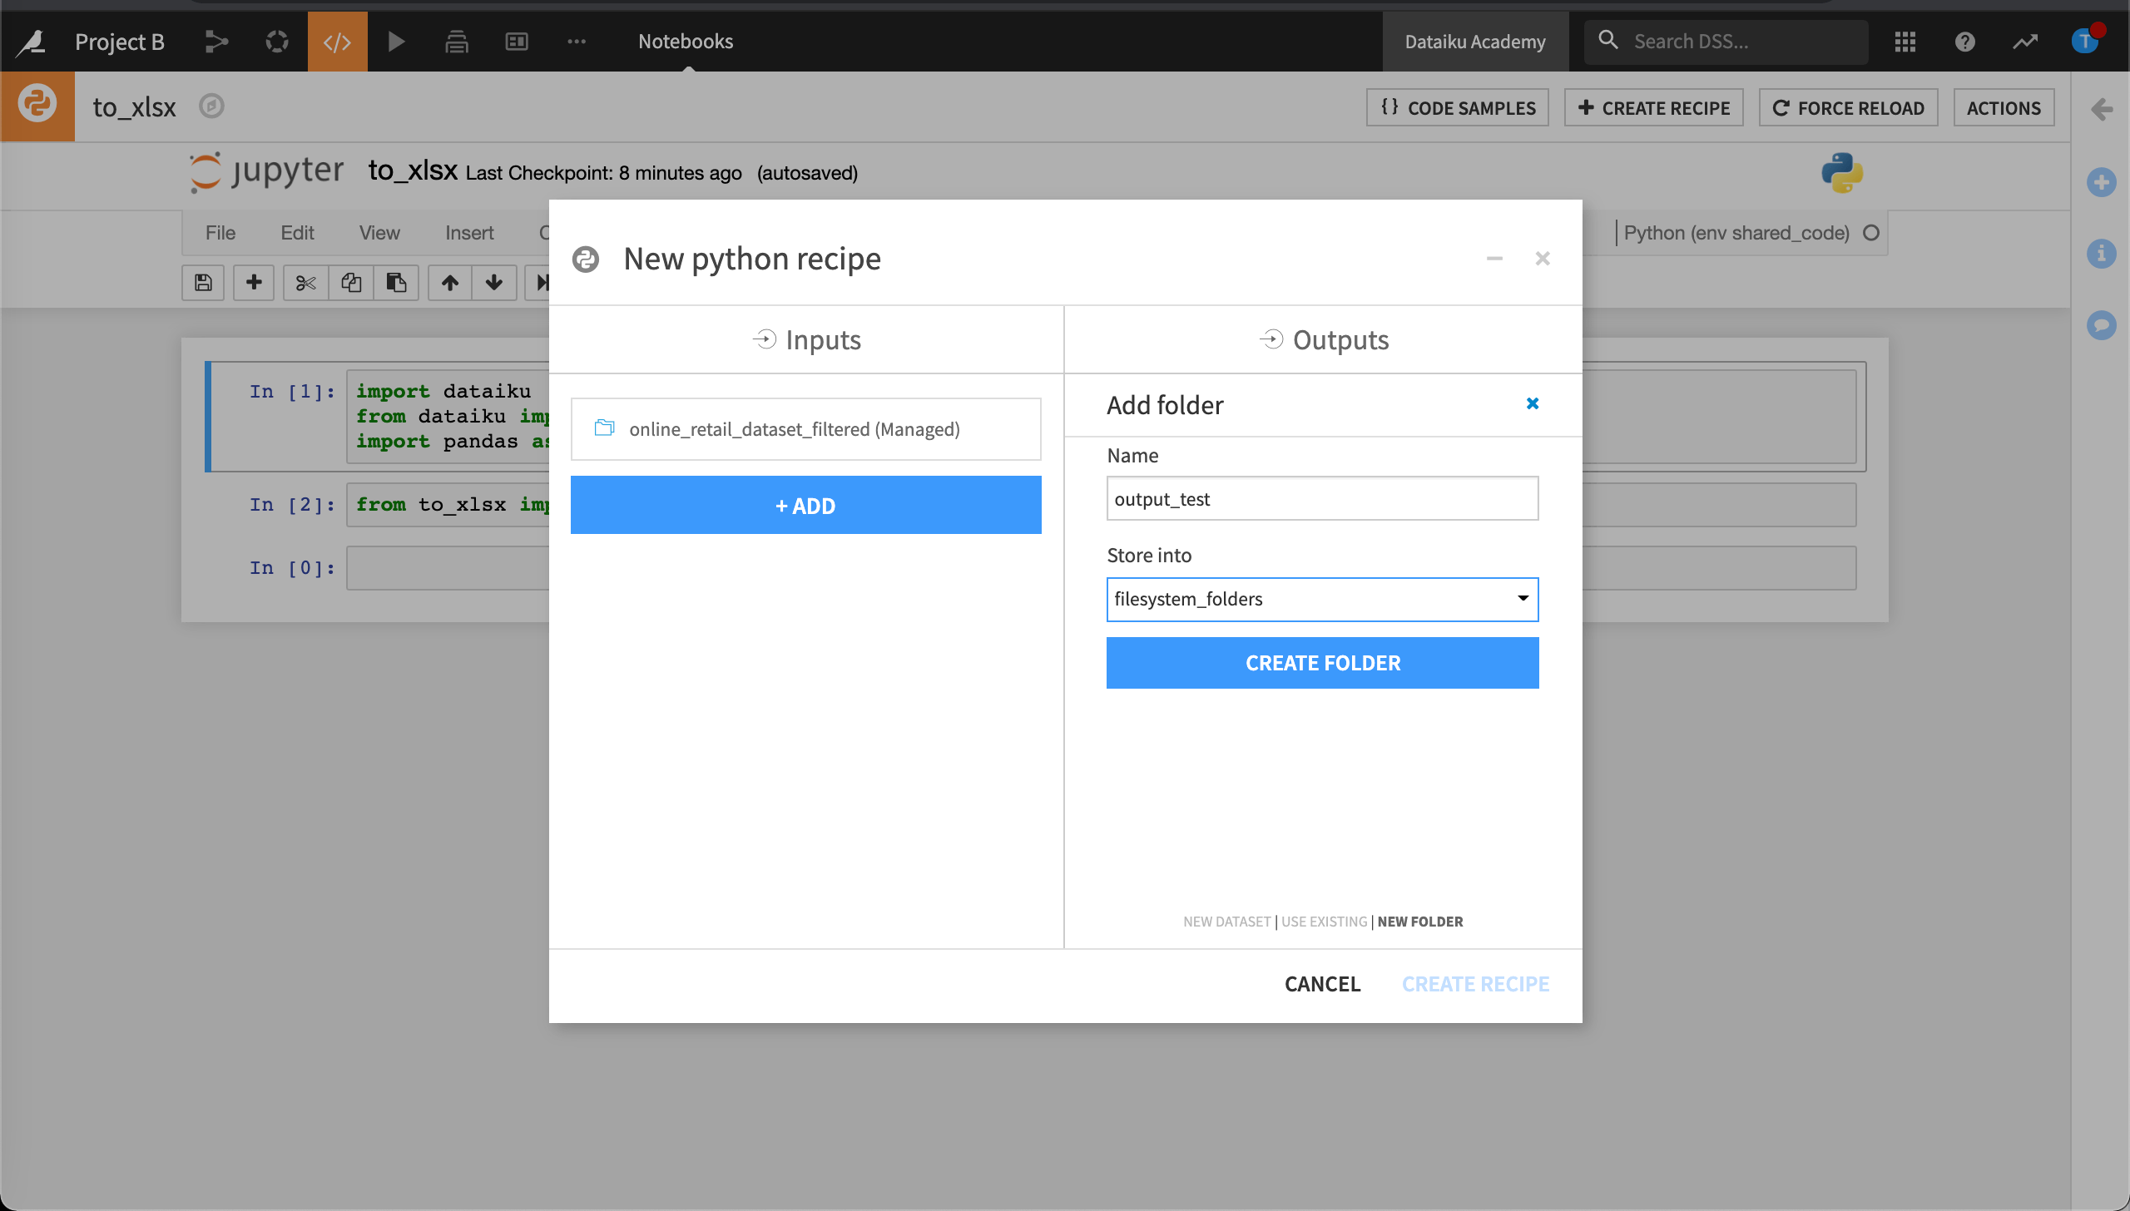Cut selected cells scissors icon
Viewport: 2130px width, 1211px height.
point(305,283)
